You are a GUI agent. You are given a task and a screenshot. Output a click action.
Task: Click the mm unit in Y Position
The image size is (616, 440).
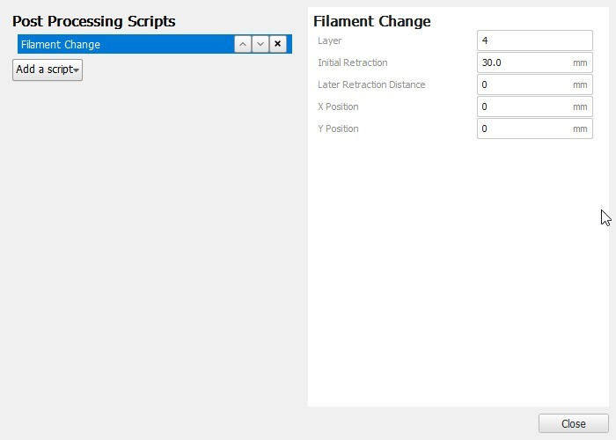click(580, 128)
